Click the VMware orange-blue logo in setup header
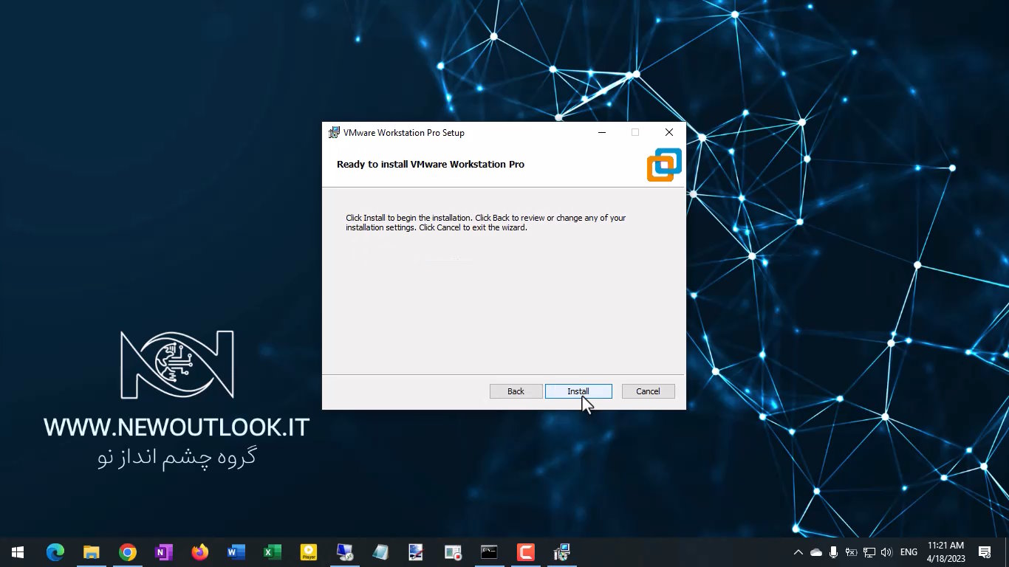The width and height of the screenshot is (1009, 567). pyautogui.click(x=664, y=165)
